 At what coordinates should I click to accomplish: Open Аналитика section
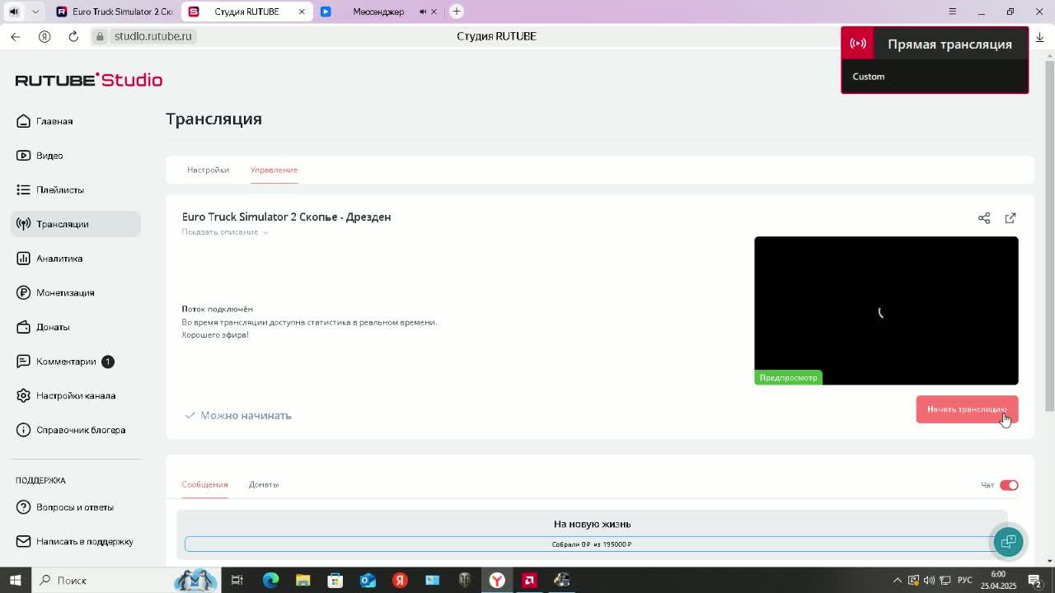[x=49, y=259]
